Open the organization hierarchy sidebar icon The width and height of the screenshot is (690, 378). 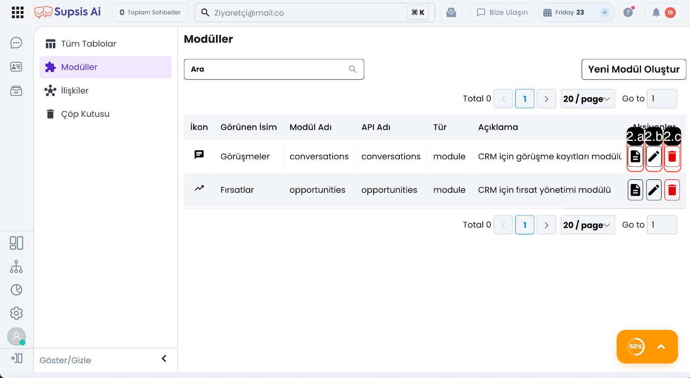coord(16,267)
